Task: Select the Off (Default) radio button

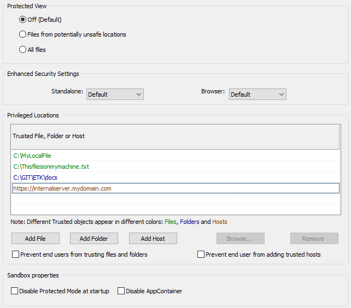Action: [23, 20]
